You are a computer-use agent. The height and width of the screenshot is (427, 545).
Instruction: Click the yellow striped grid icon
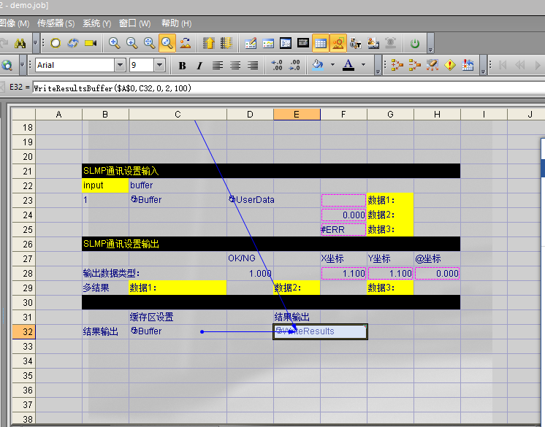click(226, 43)
